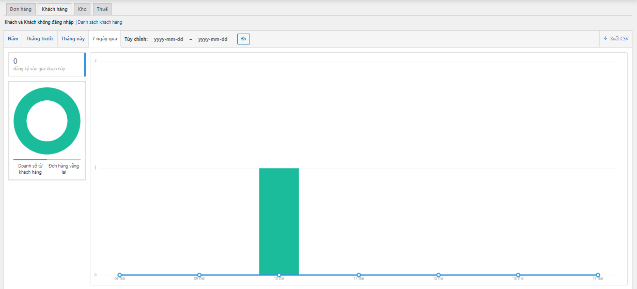This screenshot has height=289, width=637.
Task: Select Tháng trước date range
Action: (x=40, y=39)
